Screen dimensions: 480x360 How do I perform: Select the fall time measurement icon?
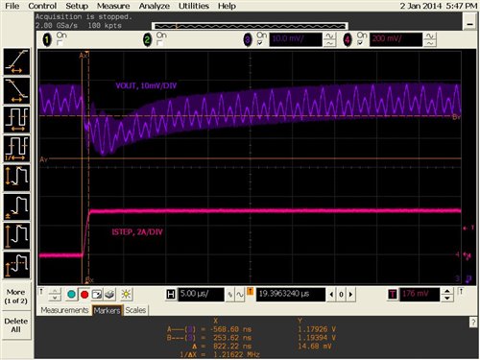pyautogui.click(x=17, y=90)
